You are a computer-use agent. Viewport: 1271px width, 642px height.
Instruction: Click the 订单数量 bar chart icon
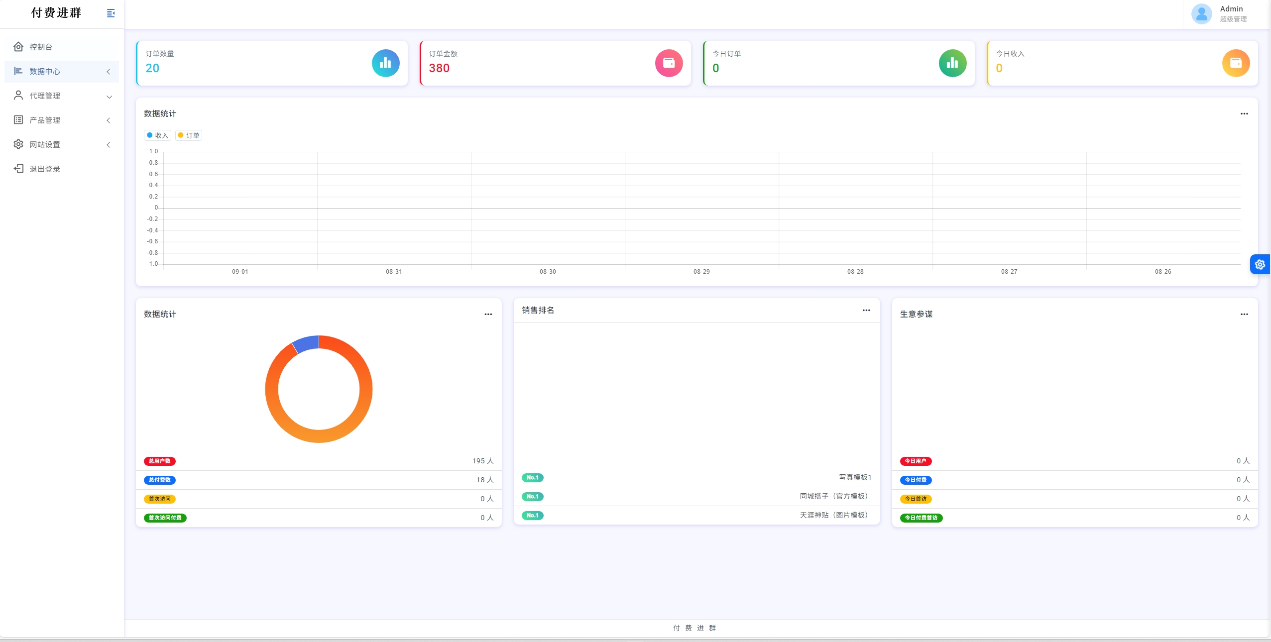pyautogui.click(x=385, y=63)
